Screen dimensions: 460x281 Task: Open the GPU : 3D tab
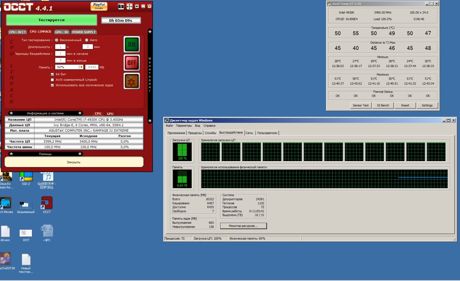(61, 32)
